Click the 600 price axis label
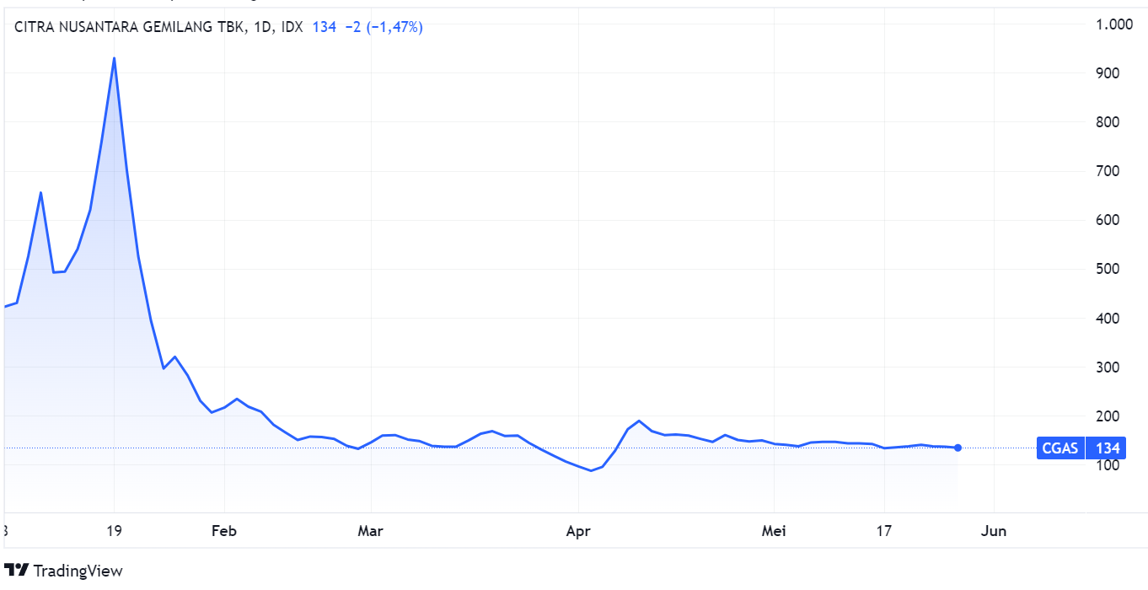Viewport: 1148px width, 590px height. 1107,220
